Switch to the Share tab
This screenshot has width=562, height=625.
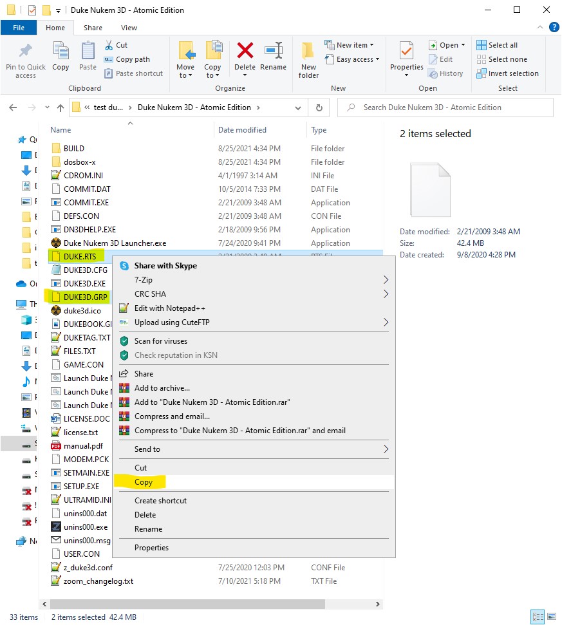tap(93, 28)
